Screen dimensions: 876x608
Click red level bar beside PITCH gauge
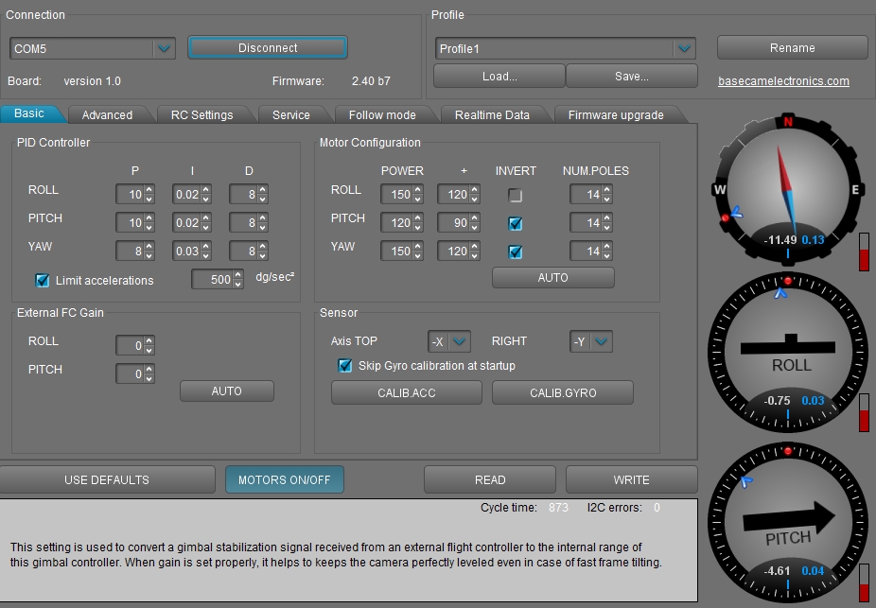[x=863, y=582]
